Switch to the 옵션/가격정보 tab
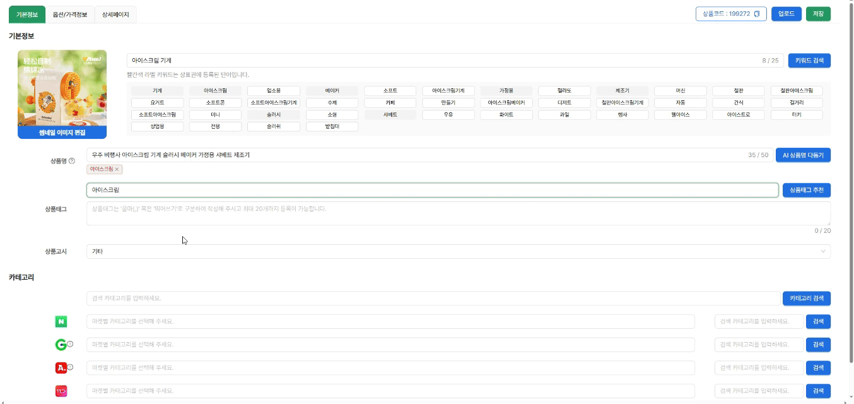 (x=70, y=15)
